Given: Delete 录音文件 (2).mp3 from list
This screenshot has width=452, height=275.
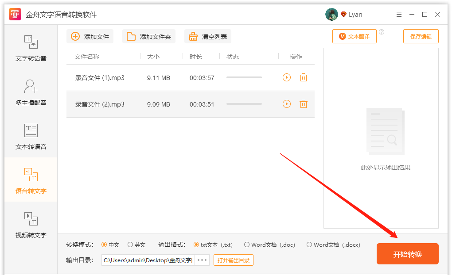Looking at the screenshot, I should click(304, 104).
